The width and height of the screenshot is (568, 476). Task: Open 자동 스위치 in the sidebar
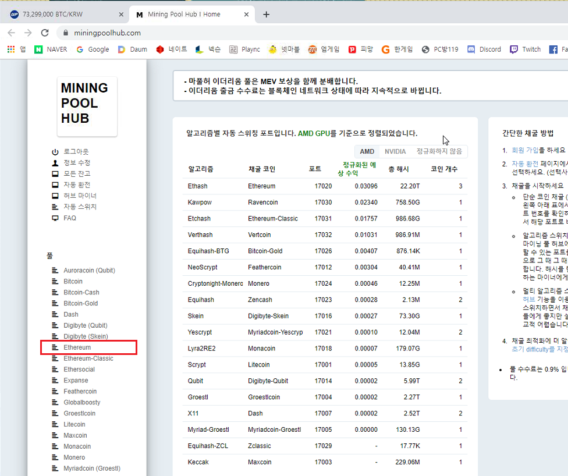80,207
